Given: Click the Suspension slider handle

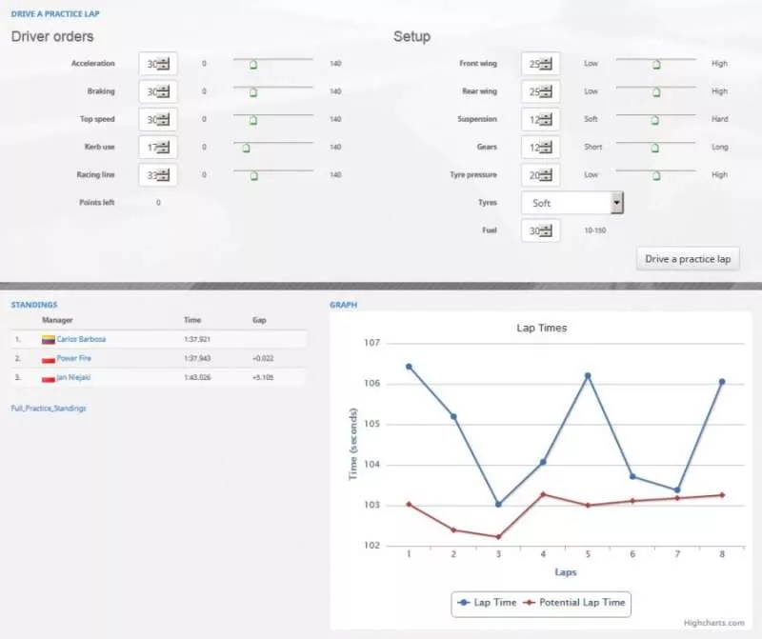Looking at the screenshot, I should click(654, 120).
